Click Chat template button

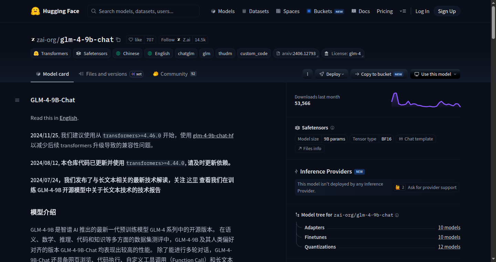[x=416, y=139]
